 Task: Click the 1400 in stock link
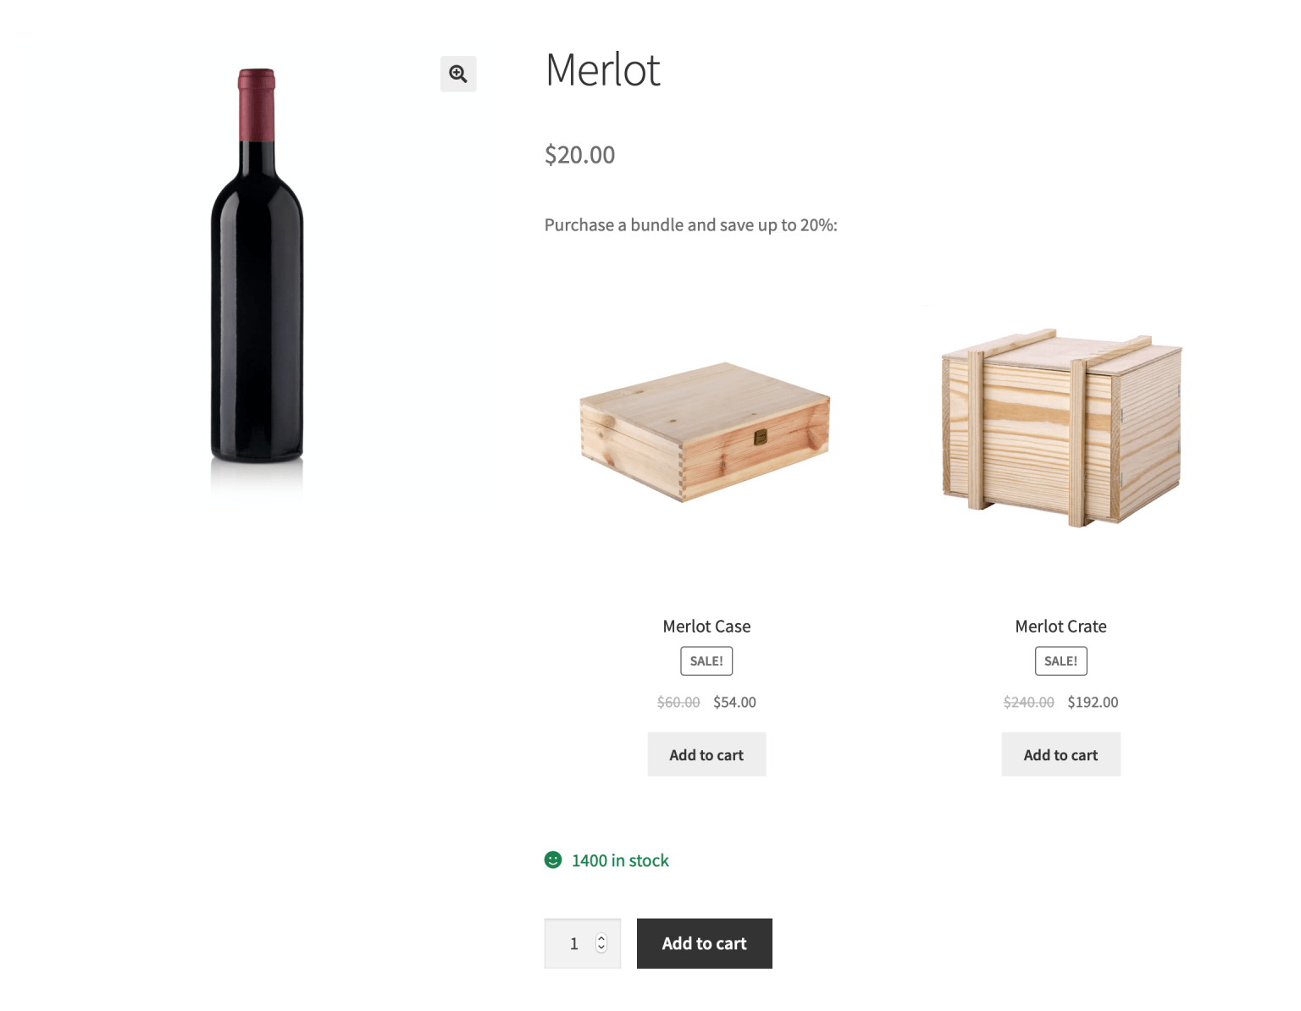click(x=619, y=860)
